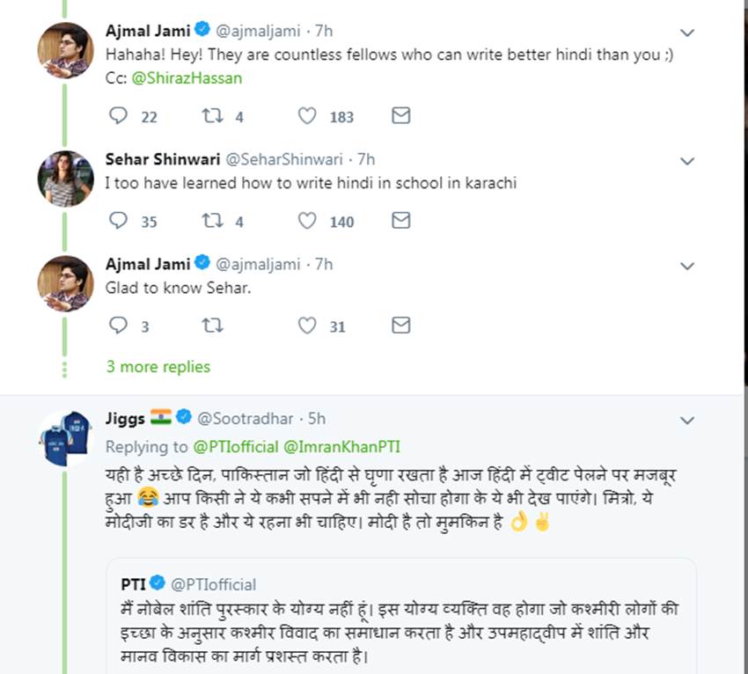Reply to the "Glad to know Sehar" tweet

pos(119,326)
